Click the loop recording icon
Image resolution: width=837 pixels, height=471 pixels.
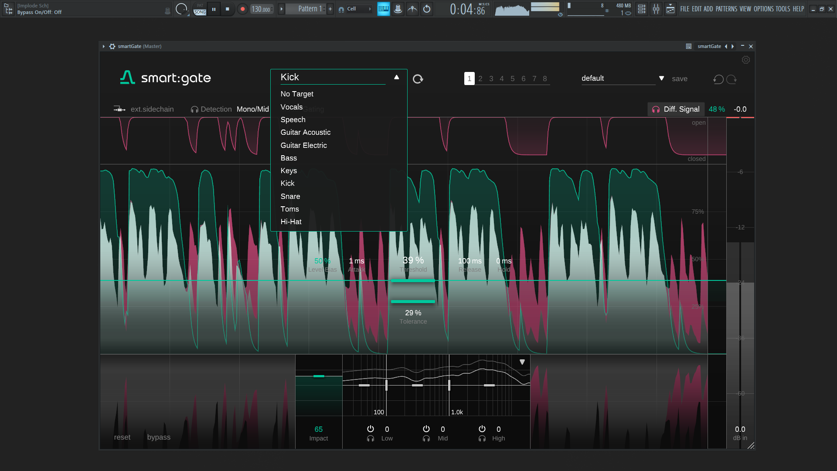click(x=427, y=9)
